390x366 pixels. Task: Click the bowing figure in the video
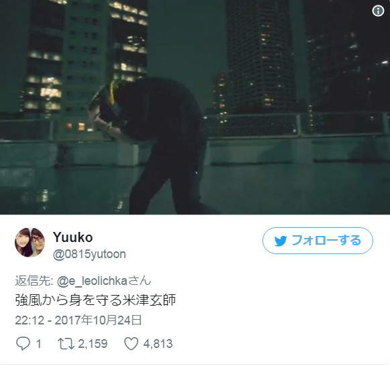point(147,145)
